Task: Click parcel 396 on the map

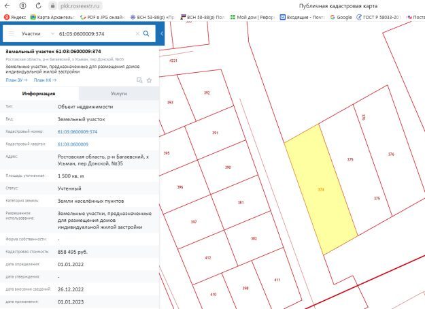Action: pos(180,187)
